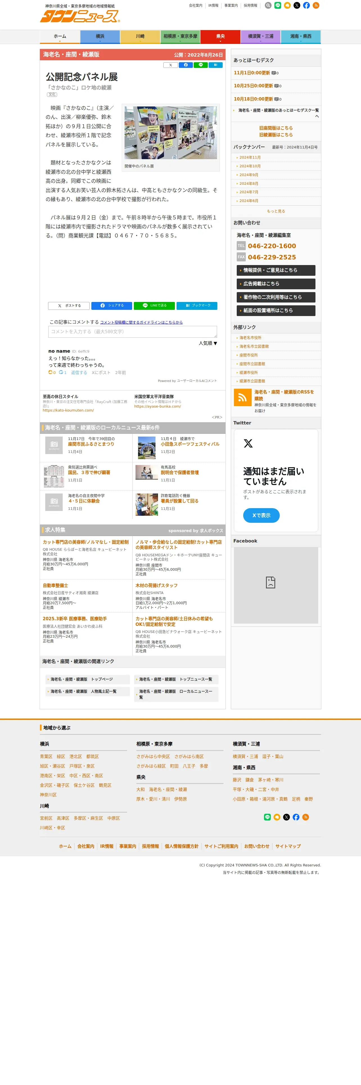Open the kato-koumuten.com PR link
This screenshot has height=1085, width=361.
[x=68, y=410]
